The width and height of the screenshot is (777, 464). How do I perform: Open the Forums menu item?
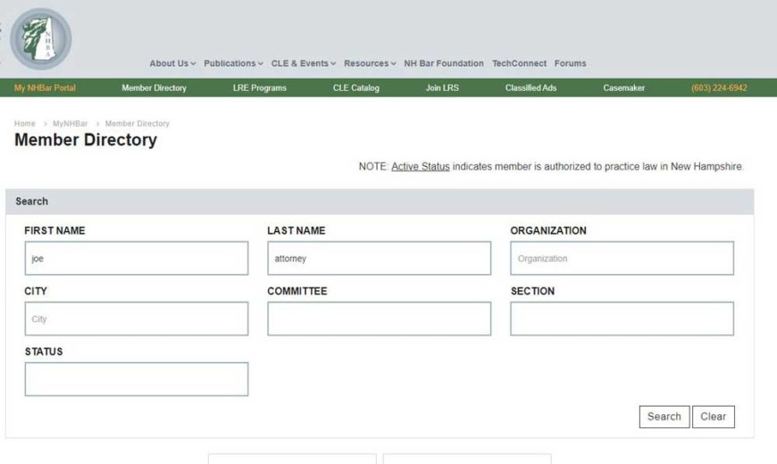(570, 63)
